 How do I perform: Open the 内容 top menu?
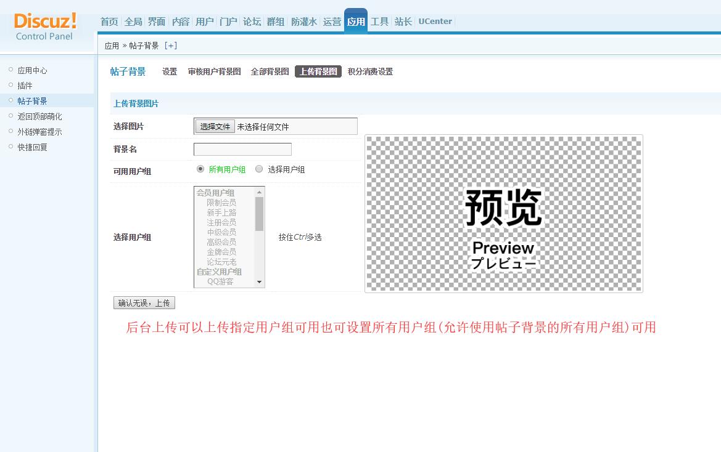[x=181, y=22]
